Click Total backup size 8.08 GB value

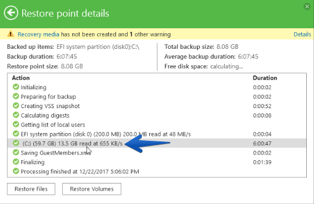pos(227,47)
